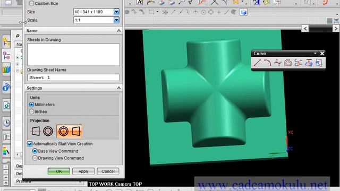The image size is (340, 191).
Task: Open the System Materials sidebar icon
Action: (6, 137)
